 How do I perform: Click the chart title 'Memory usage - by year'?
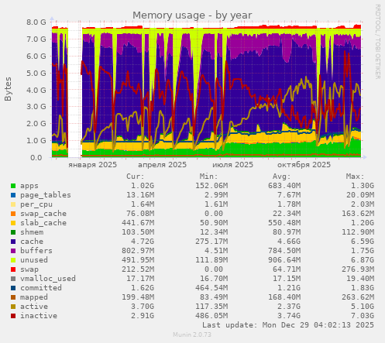click(192, 15)
